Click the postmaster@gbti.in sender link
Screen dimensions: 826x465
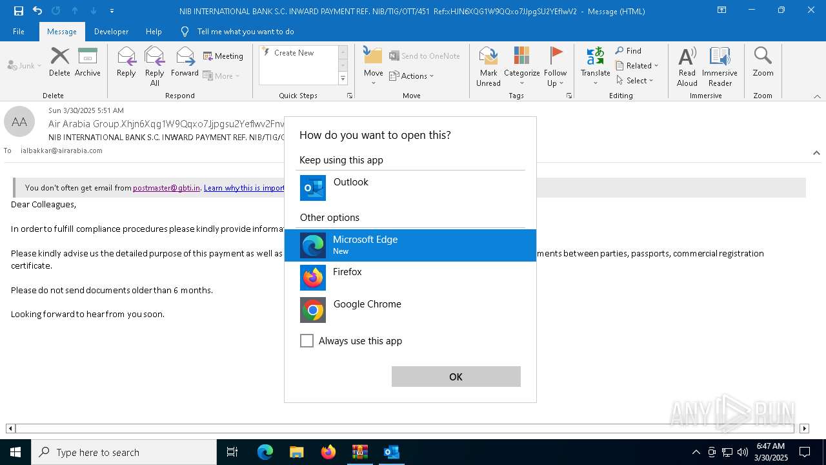coord(166,188)
